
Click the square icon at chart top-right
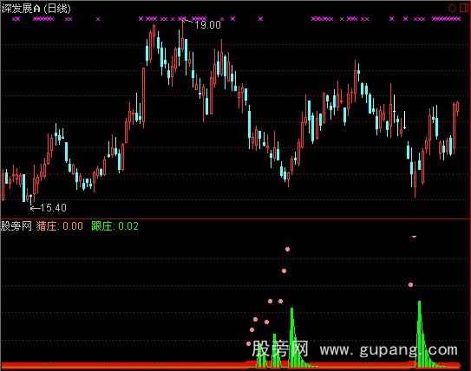(x=463, y=9)
